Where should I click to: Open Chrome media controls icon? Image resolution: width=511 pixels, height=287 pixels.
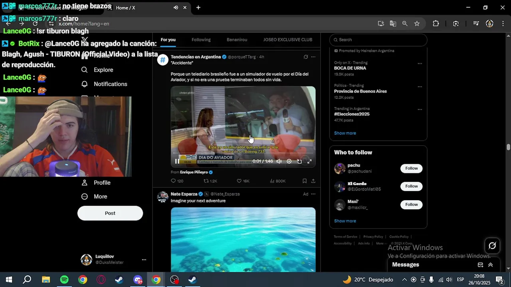click(x=476, y=24)
